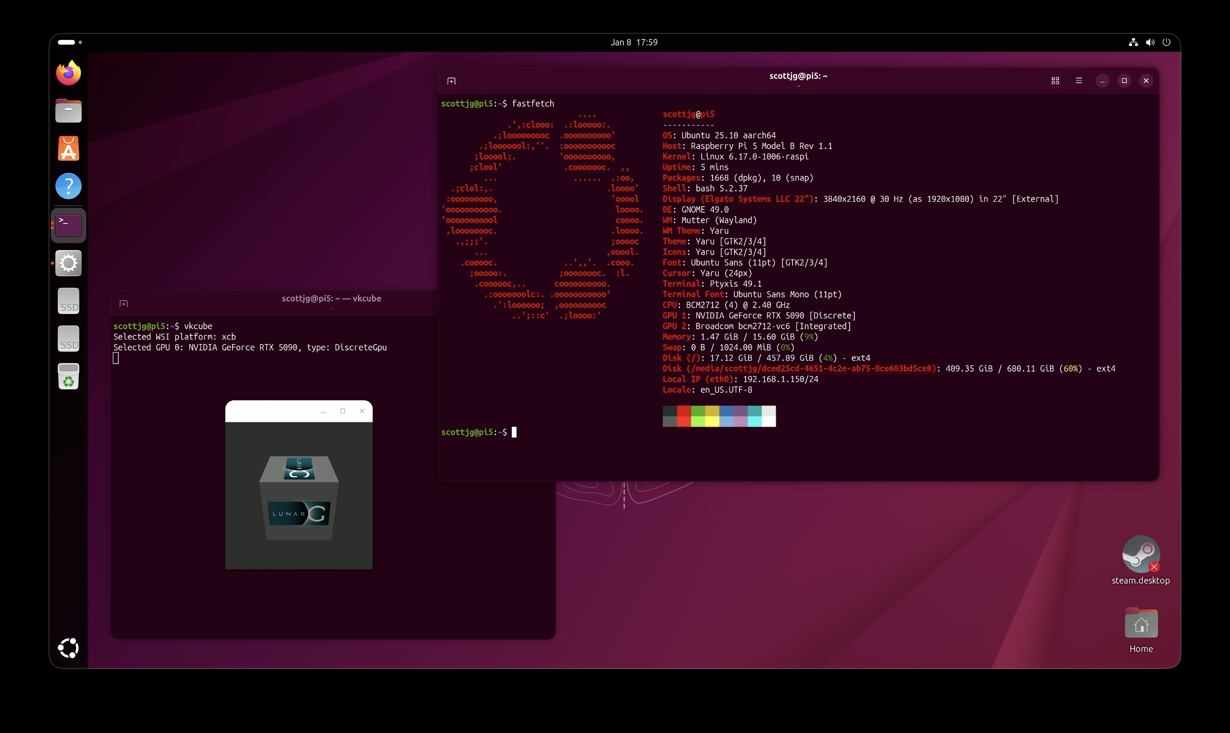Screen dimensions: 1230x733
Task: Click the network icon in the top bar
Action: coord(1133,42)
